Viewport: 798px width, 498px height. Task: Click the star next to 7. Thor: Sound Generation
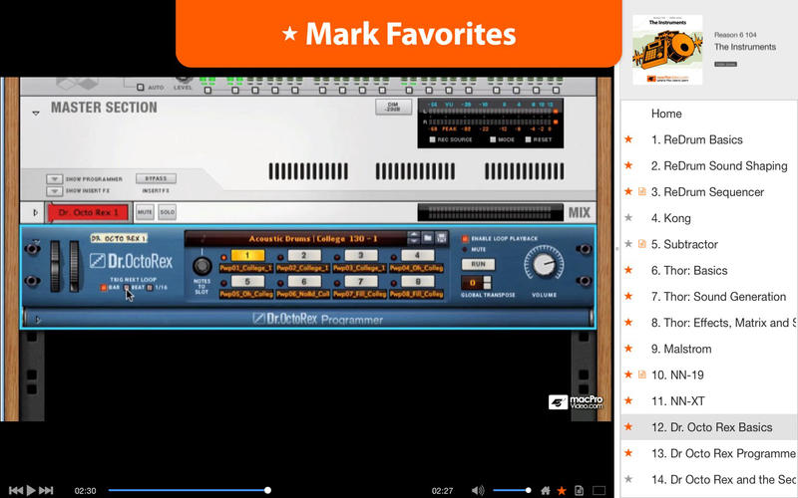628,296
